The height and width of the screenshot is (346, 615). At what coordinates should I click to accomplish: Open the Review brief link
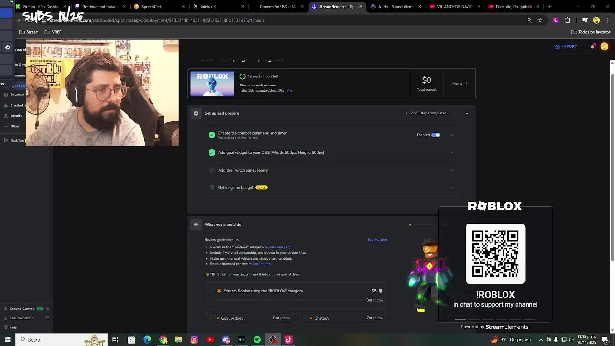[x=377, y=240]
